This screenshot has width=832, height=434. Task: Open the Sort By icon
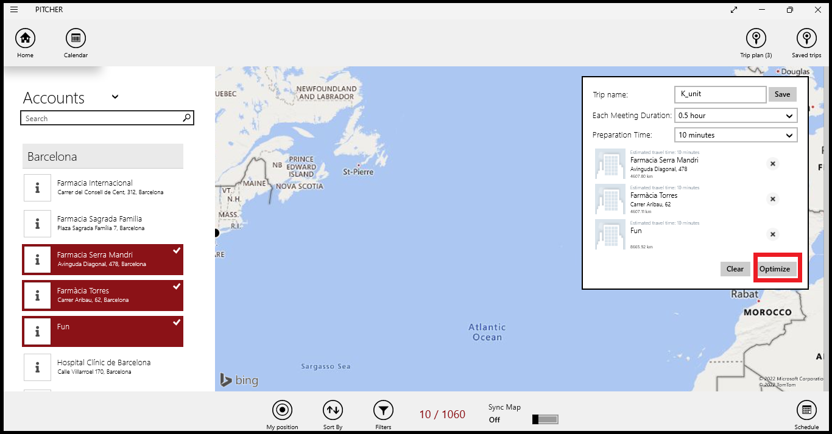pos(333,410)
